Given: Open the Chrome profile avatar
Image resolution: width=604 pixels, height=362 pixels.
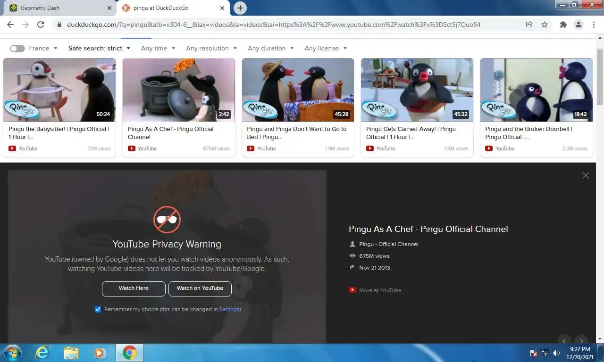Looking at the screenshot, I should tap(578, 25).
